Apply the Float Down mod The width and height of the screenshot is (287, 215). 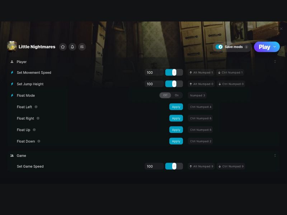[176, 141]
